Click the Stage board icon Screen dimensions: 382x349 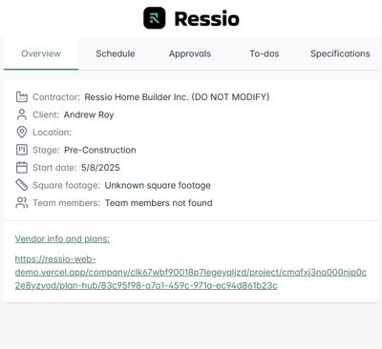click(x=22, y=150)
